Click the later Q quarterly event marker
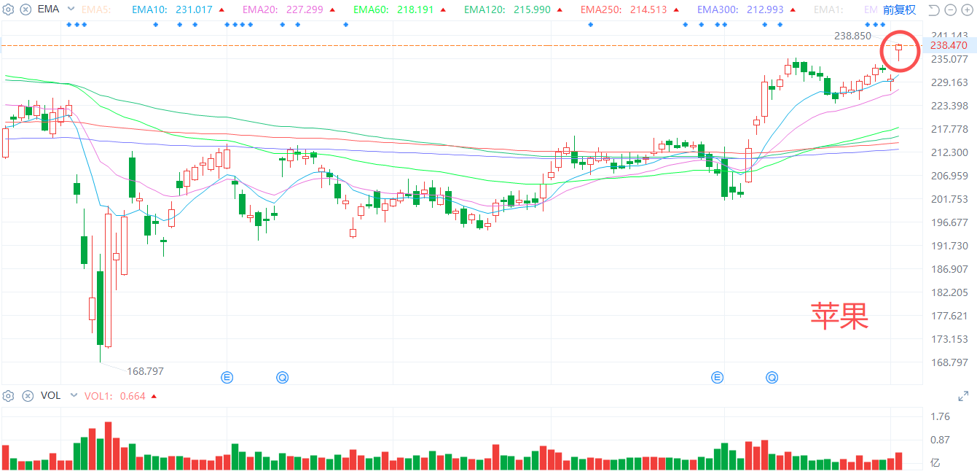This screenshot has width=977, height=474. click(772, 377)
